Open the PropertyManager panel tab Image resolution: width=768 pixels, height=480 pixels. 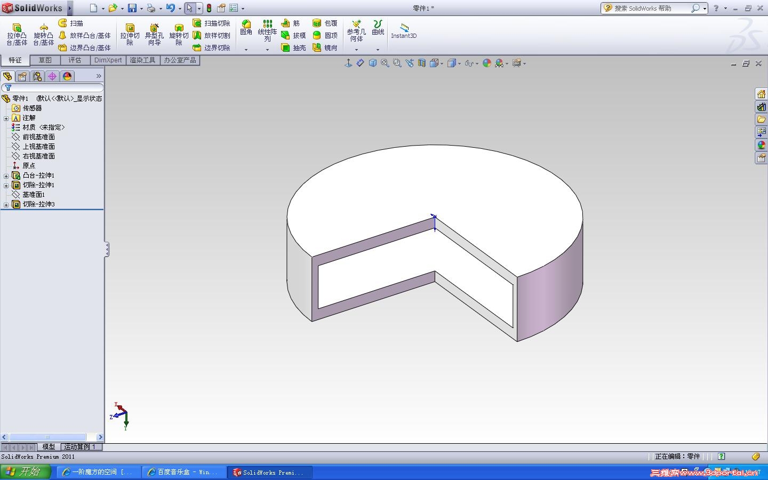coord(22,76)
